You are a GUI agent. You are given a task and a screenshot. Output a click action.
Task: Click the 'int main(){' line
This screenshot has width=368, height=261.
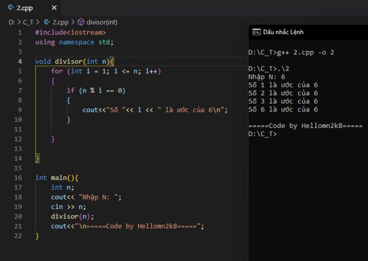[x=57, y=178]
